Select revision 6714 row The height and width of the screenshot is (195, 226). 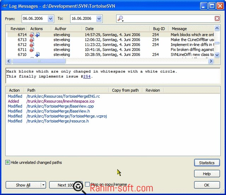coord(111,35)
